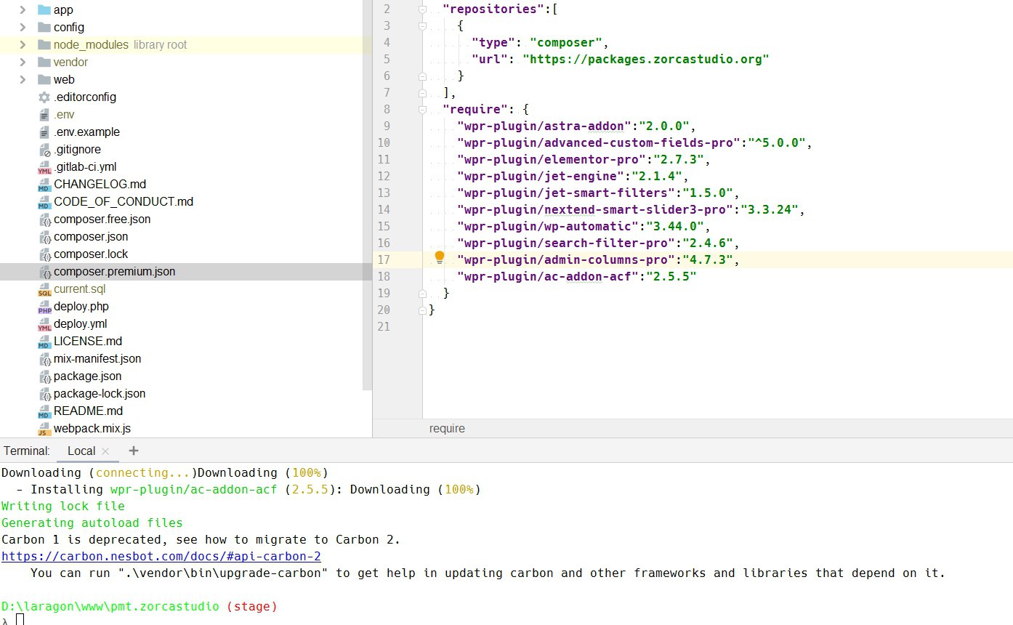Viewport: 1013px width, 625px height.
Task: Click the mix-manifest.json file icon
Action: click(x=44, y=359)
